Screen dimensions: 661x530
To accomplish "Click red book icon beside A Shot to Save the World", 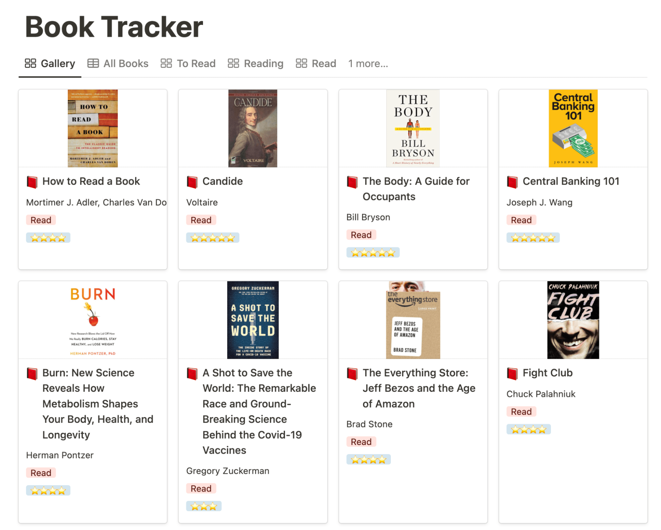I will point(192,373).
